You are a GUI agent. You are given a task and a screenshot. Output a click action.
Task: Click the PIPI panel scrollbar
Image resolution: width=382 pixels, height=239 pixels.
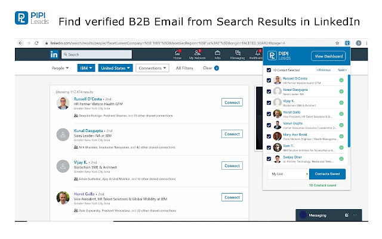(349, 111)
